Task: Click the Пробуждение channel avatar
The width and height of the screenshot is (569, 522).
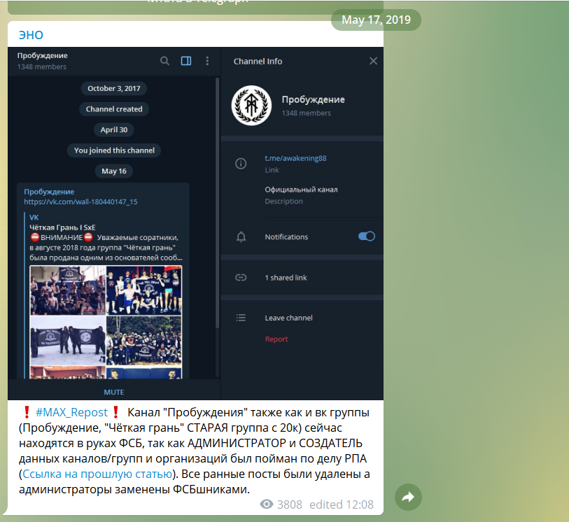Action: click(251, 106)
